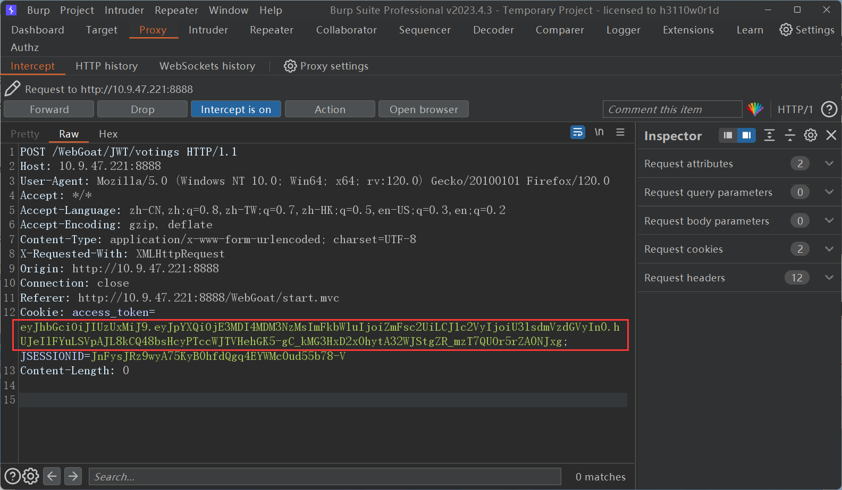The height and width of the screenshot is (490, 842).
Task: Switch to WebSockets history sub-tab
Action: 207,66
